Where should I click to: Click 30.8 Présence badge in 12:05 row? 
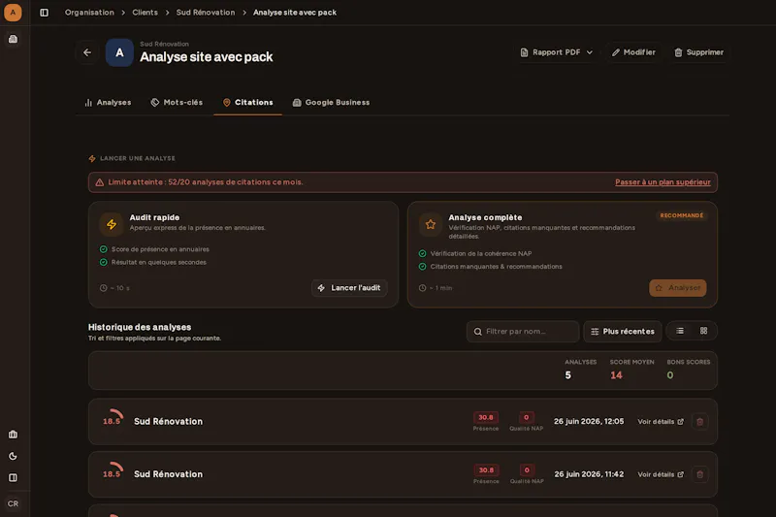click(x=486, y=417)
